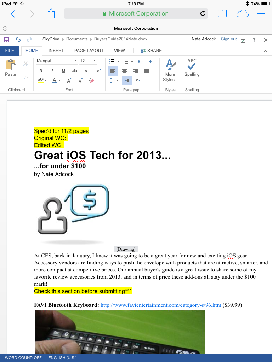The image size is (272, 362).
Task: Save the document with the floppy icon
Action: point(7,40)
